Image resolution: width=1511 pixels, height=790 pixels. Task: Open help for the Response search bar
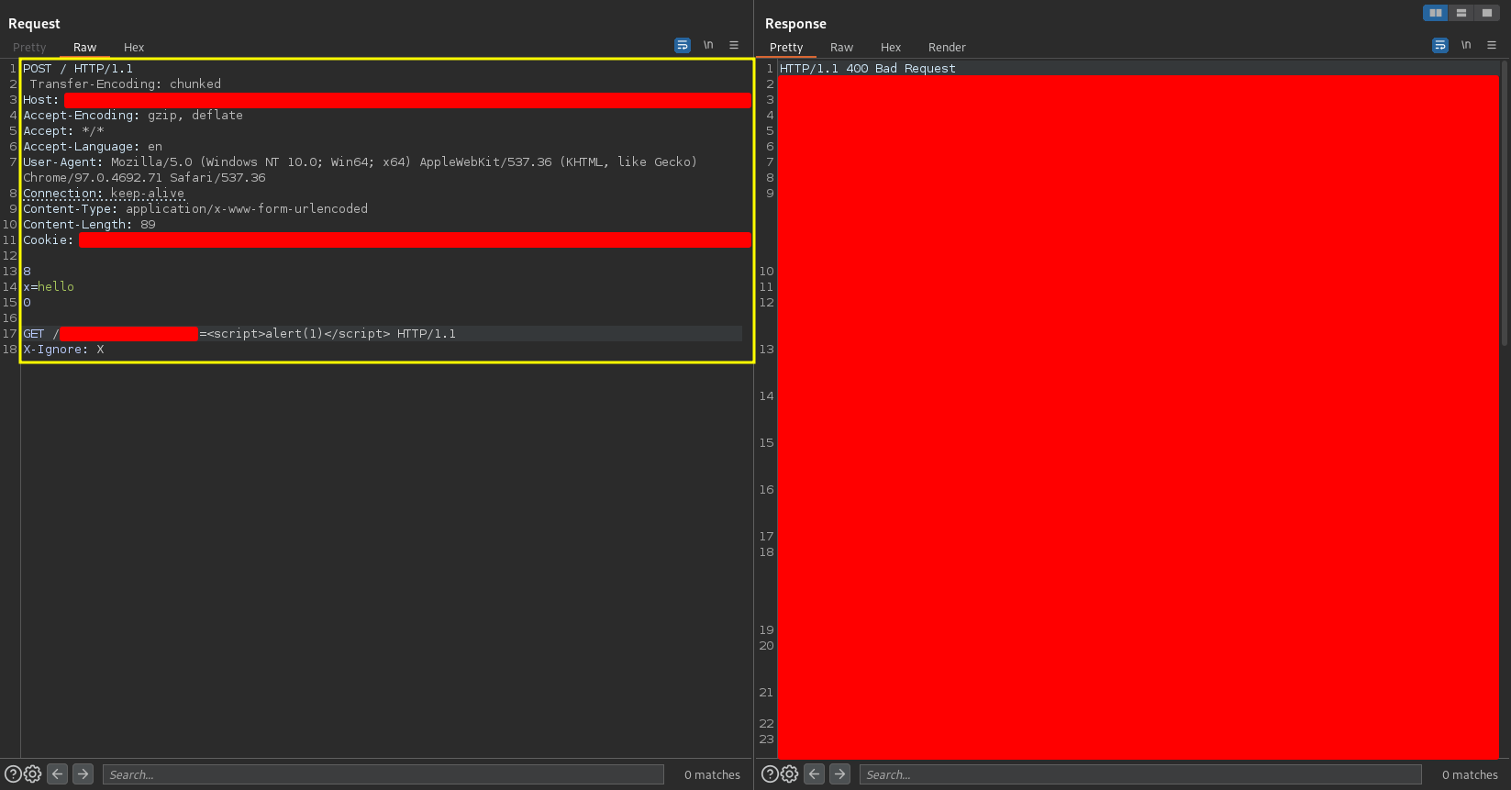coord(770,774)
